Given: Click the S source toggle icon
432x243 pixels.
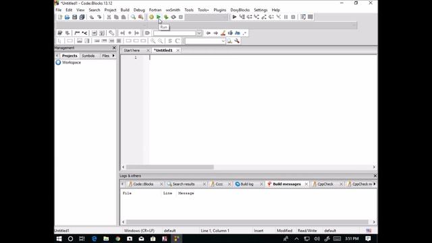Looking at the screenshot, I should [170, 41].
